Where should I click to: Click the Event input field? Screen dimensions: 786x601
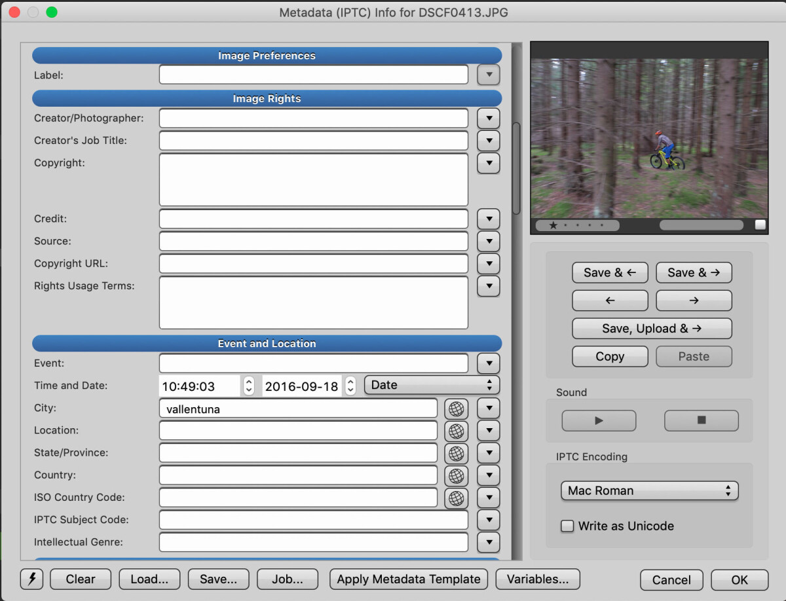tap(314, 363)
